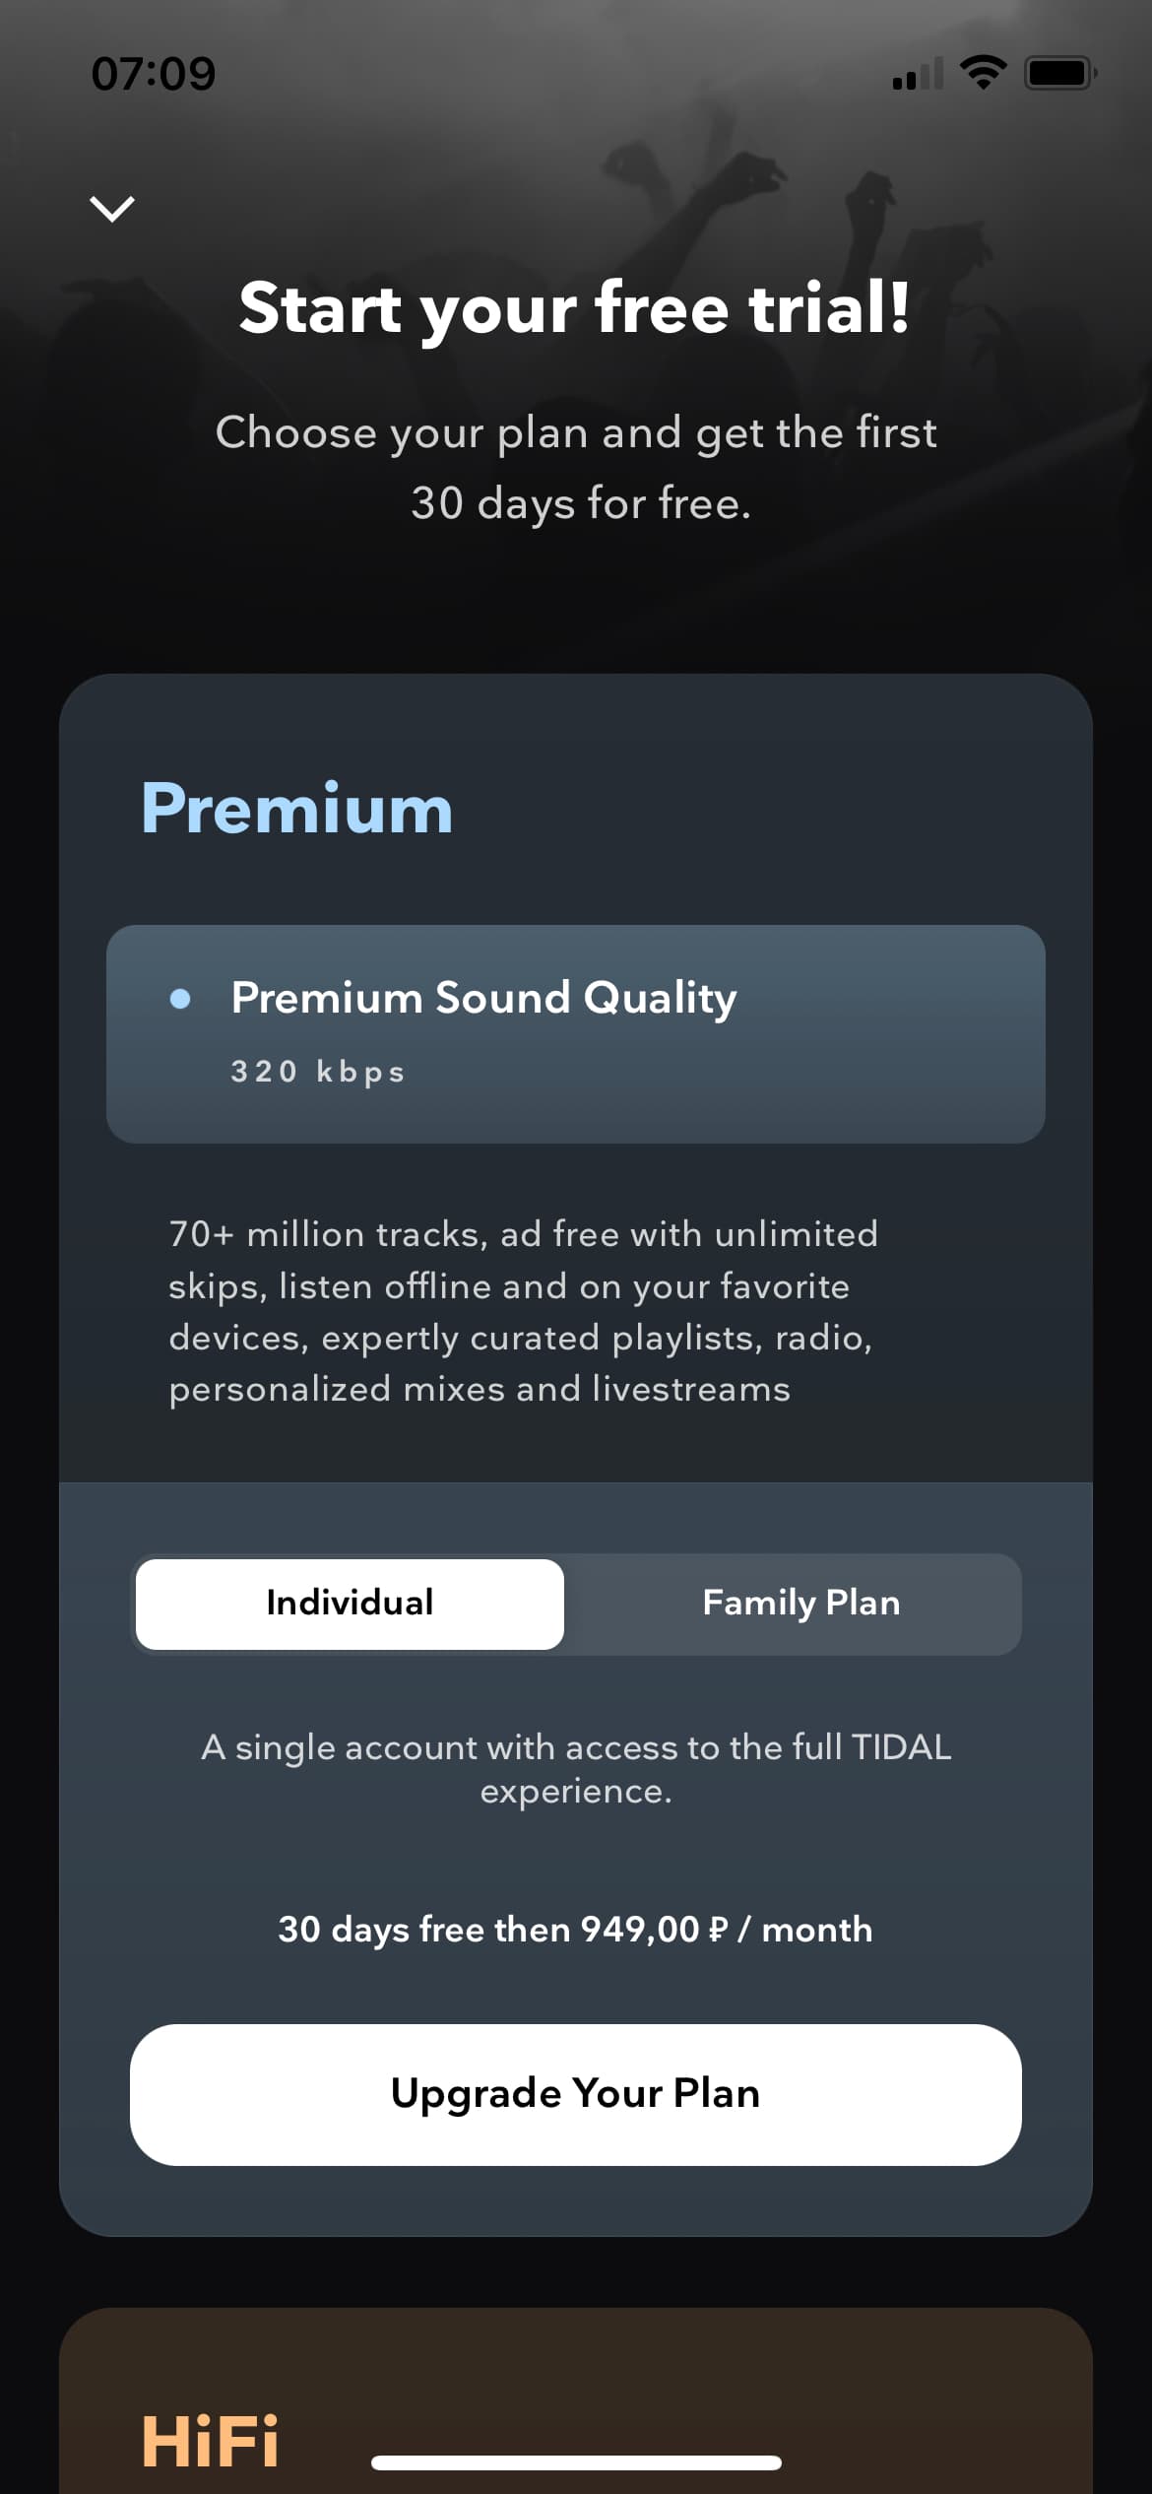Tap the 70+ million tracks description
The width and height of the screenshot is (1152, 2494).
click(x=524, y=1311)
